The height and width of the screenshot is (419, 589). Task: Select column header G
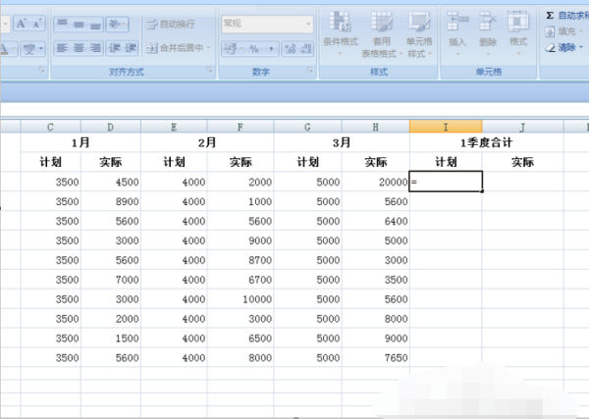[x=307, y=127]
